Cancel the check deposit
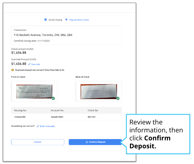The width and height of the screenshot is (194, 164). click(38, 142)
